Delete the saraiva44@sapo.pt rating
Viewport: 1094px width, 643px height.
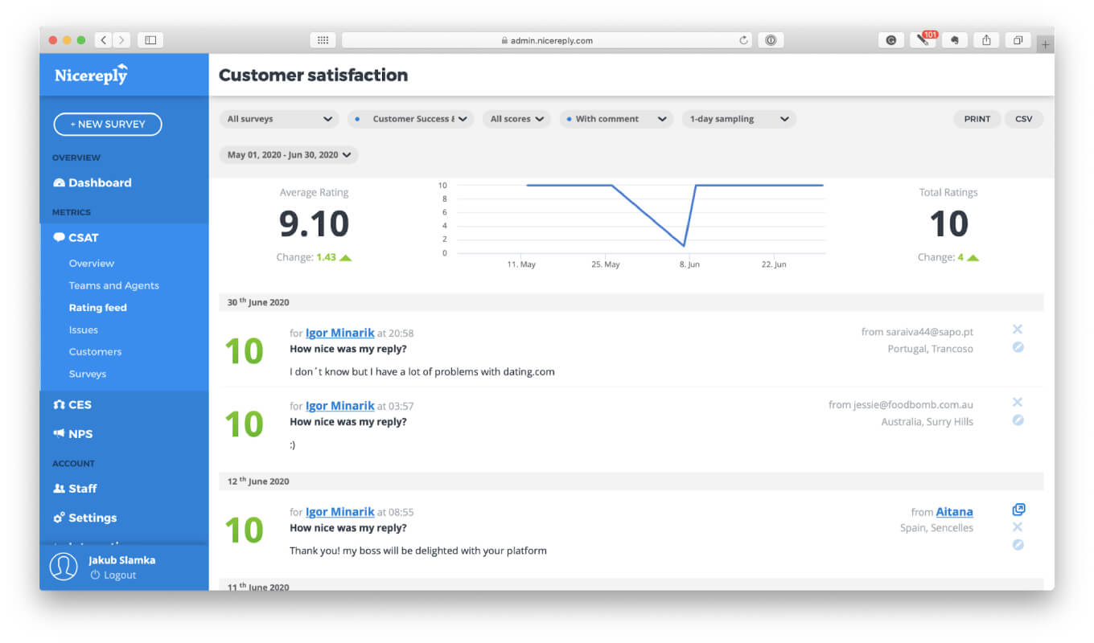(x=1018, y=330)
